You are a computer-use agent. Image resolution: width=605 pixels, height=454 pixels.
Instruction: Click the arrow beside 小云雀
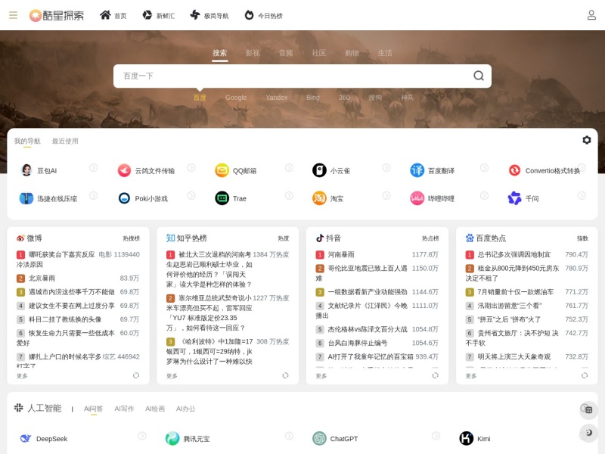[386, 167]
